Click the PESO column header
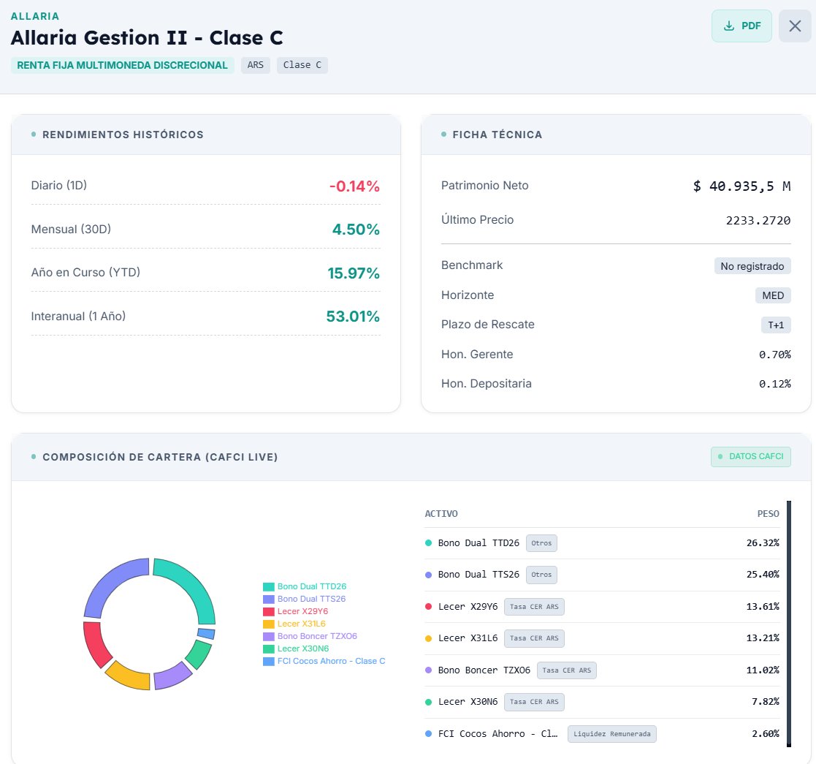816x764 pixels. click(768, 514)
